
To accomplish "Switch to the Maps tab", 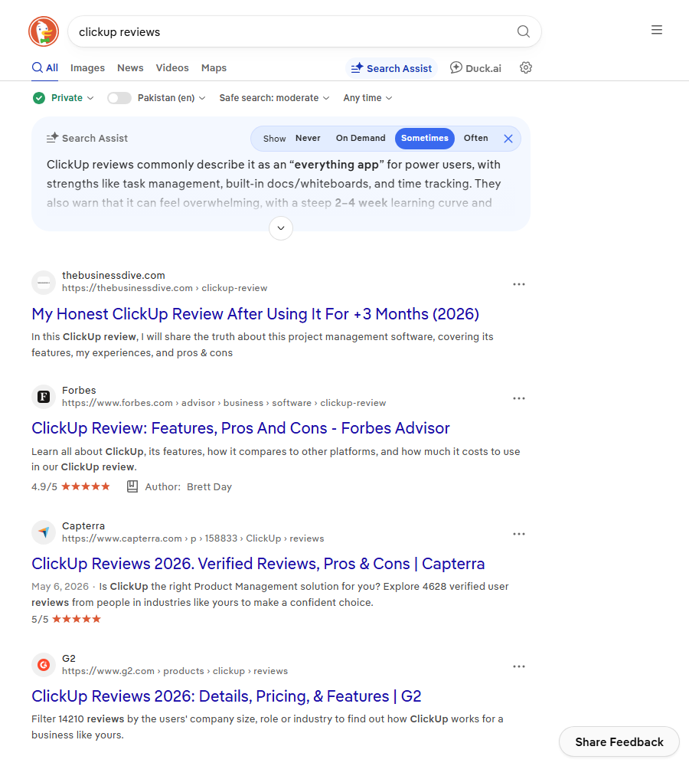I will [214, 68].
